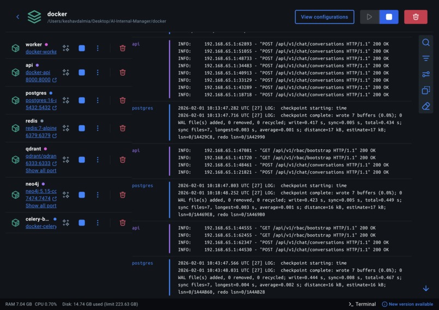Screen dimensions: 439x310
Task: Open the docker-api image link
Action: click(38, 72)
